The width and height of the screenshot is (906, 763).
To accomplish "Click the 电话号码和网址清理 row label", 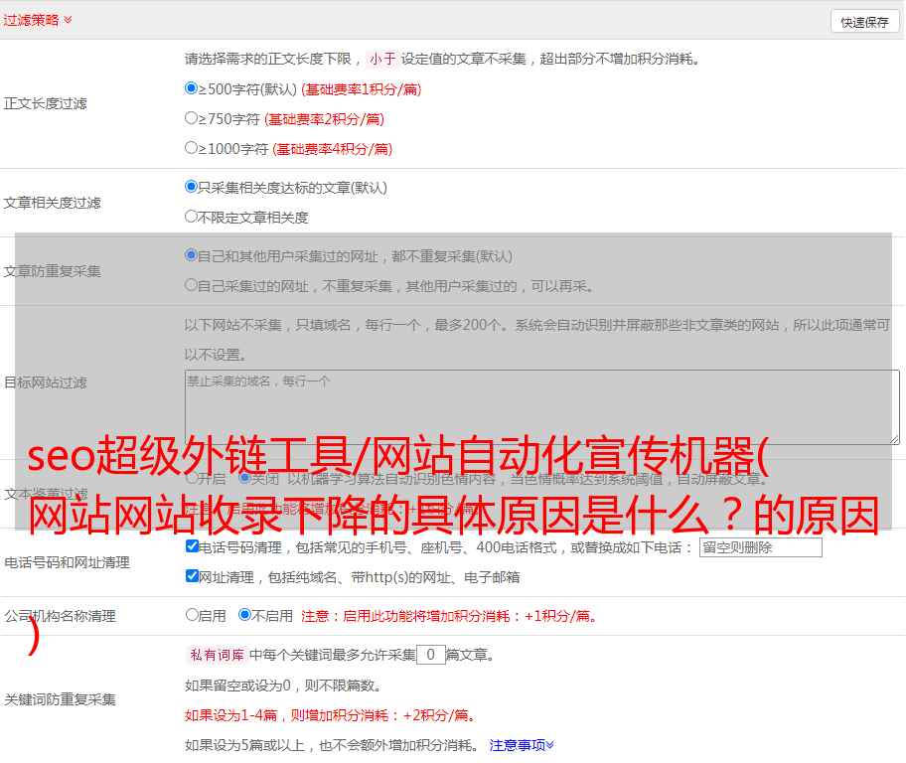I will click(x=67, y=562).
